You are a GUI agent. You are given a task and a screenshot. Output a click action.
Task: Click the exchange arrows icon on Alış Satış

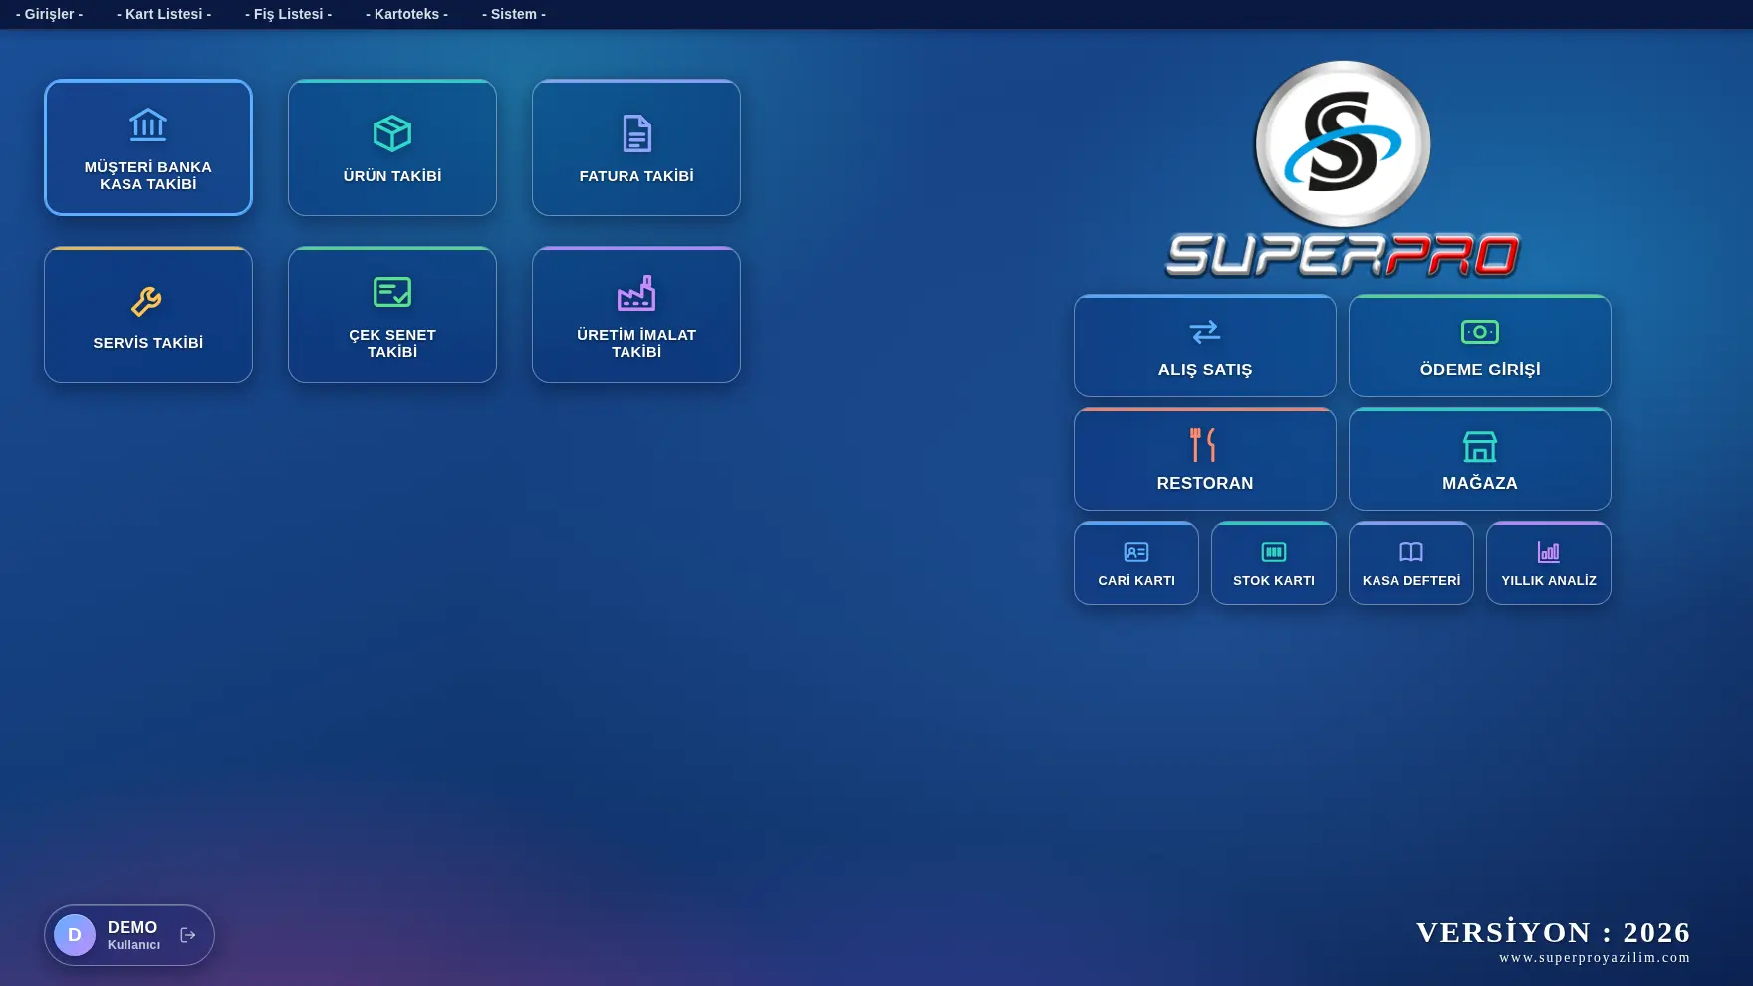(x=1205, y=331)
